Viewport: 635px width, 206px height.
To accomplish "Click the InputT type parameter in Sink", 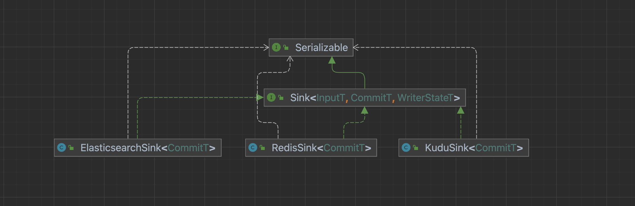I will pyautogui.click(x=330, y=98).
